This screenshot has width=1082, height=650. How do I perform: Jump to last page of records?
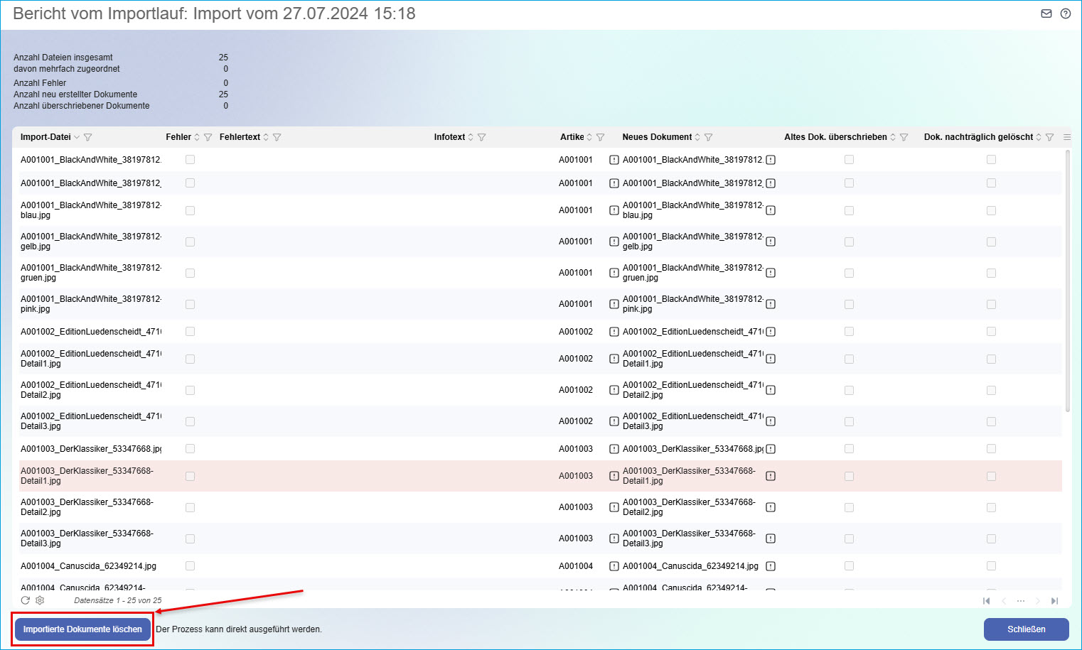pos(1054,601)
